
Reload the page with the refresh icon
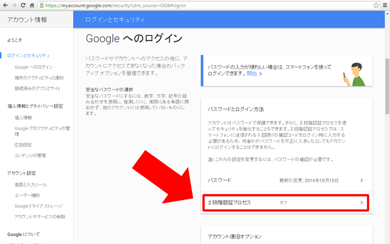tap(23, 5)
